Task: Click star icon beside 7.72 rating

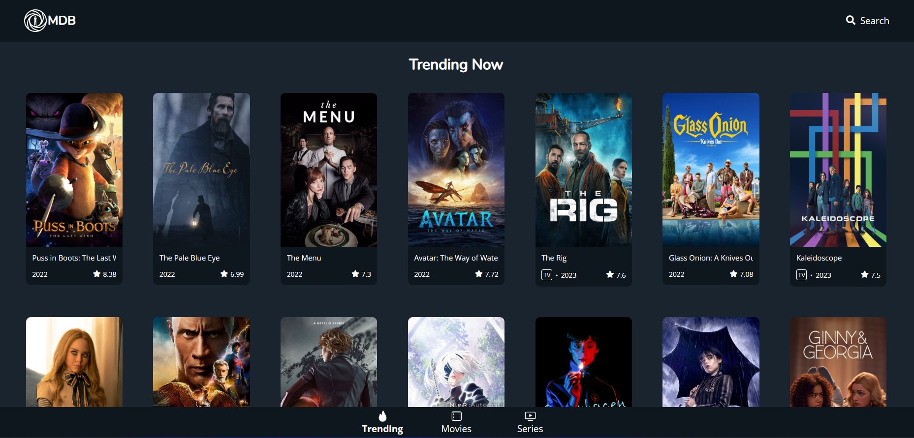Action: [x=479, y=274]
